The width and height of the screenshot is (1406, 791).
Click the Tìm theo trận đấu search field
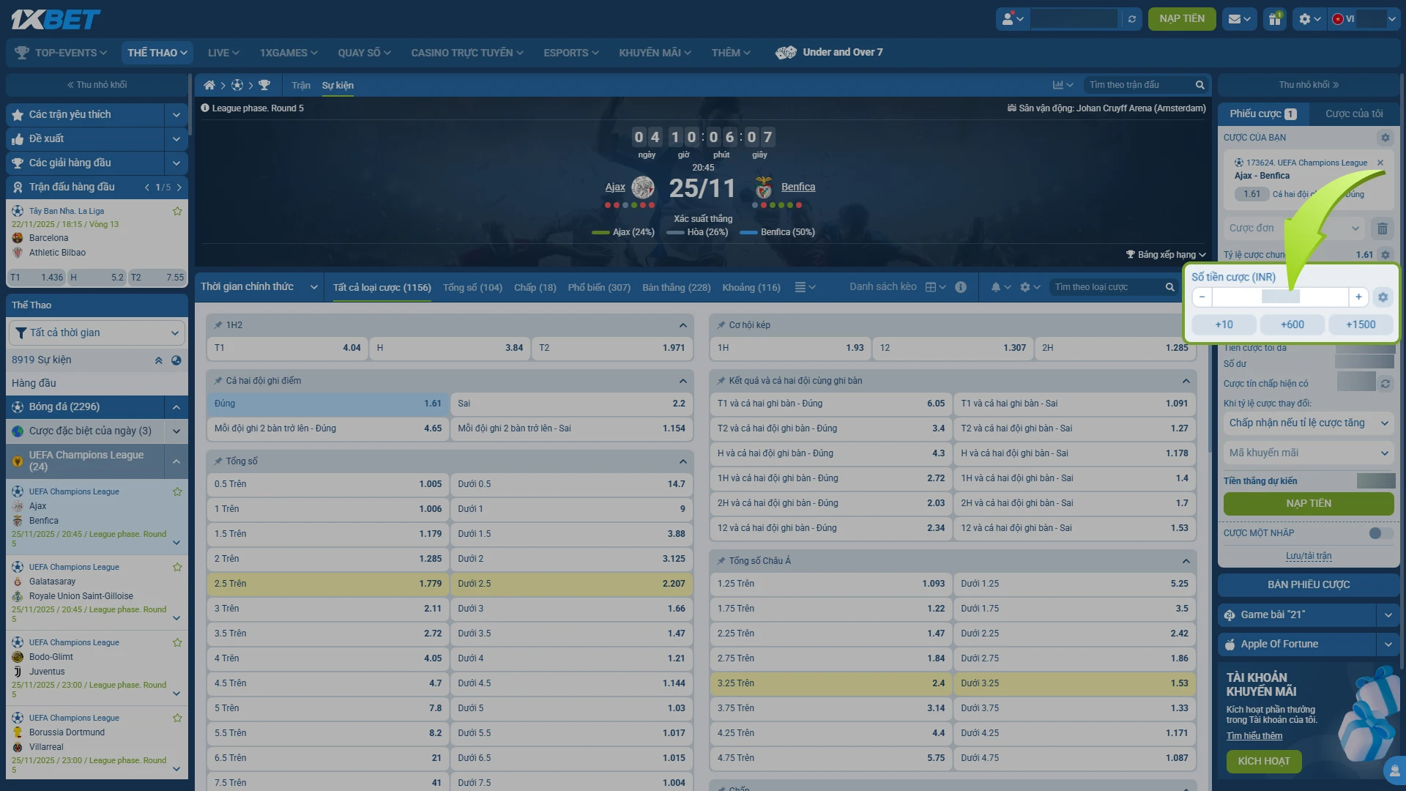click(1139, 85)
